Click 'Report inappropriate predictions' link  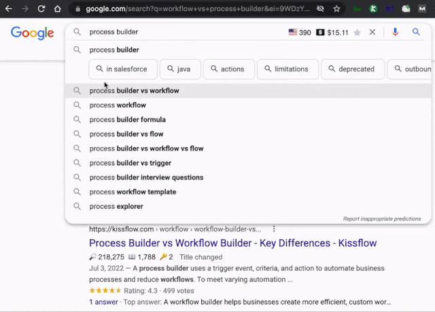click(x=382, y=218)
